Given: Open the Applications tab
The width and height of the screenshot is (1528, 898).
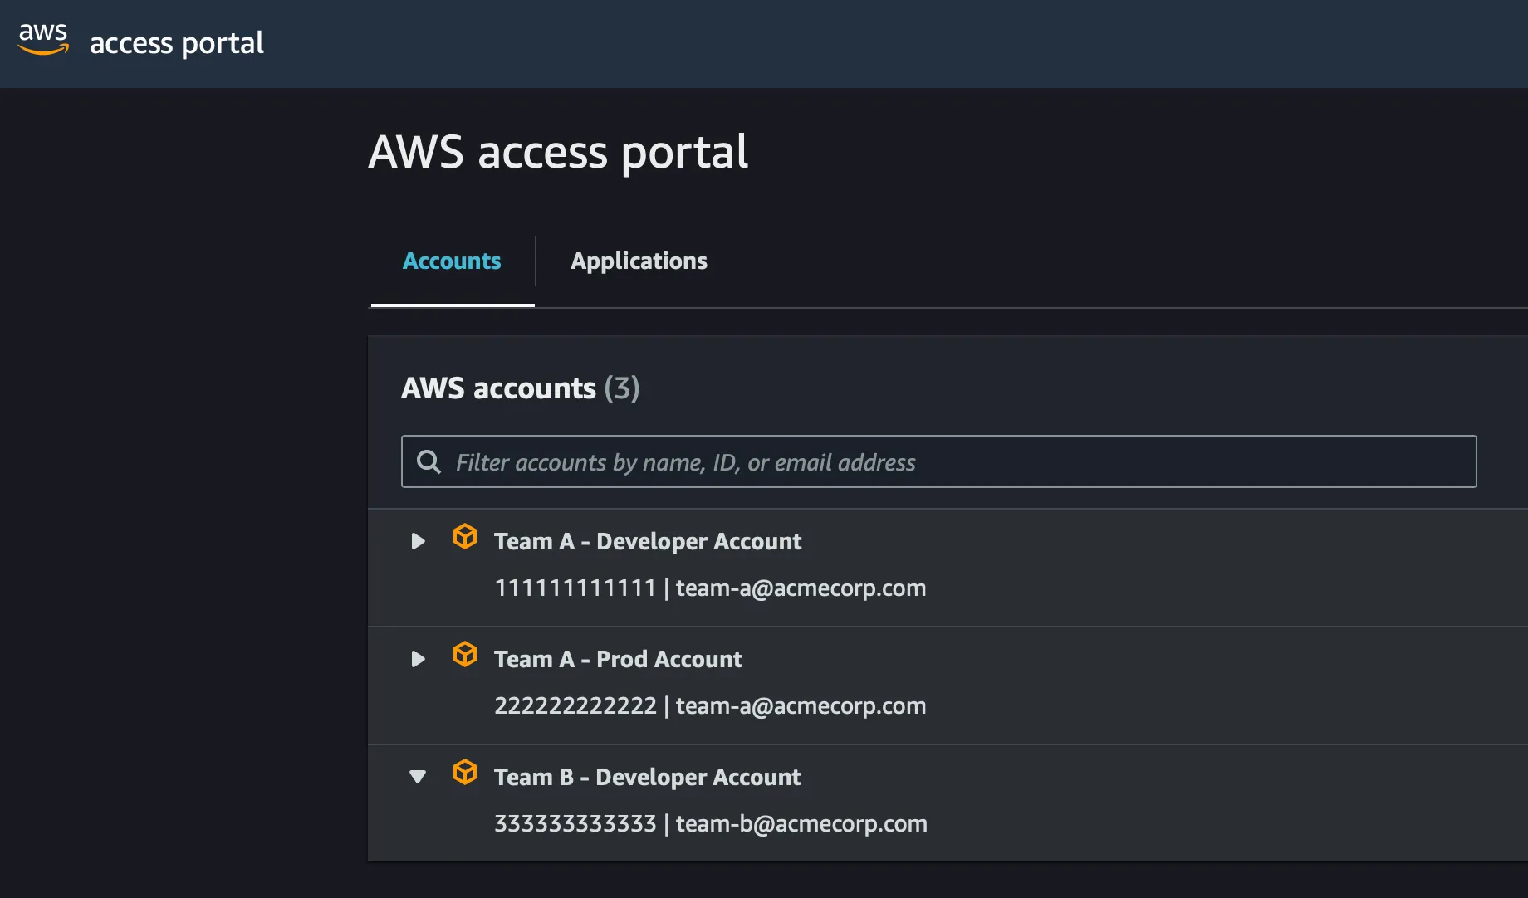Looking at the screenshot, I should (639, 261).
